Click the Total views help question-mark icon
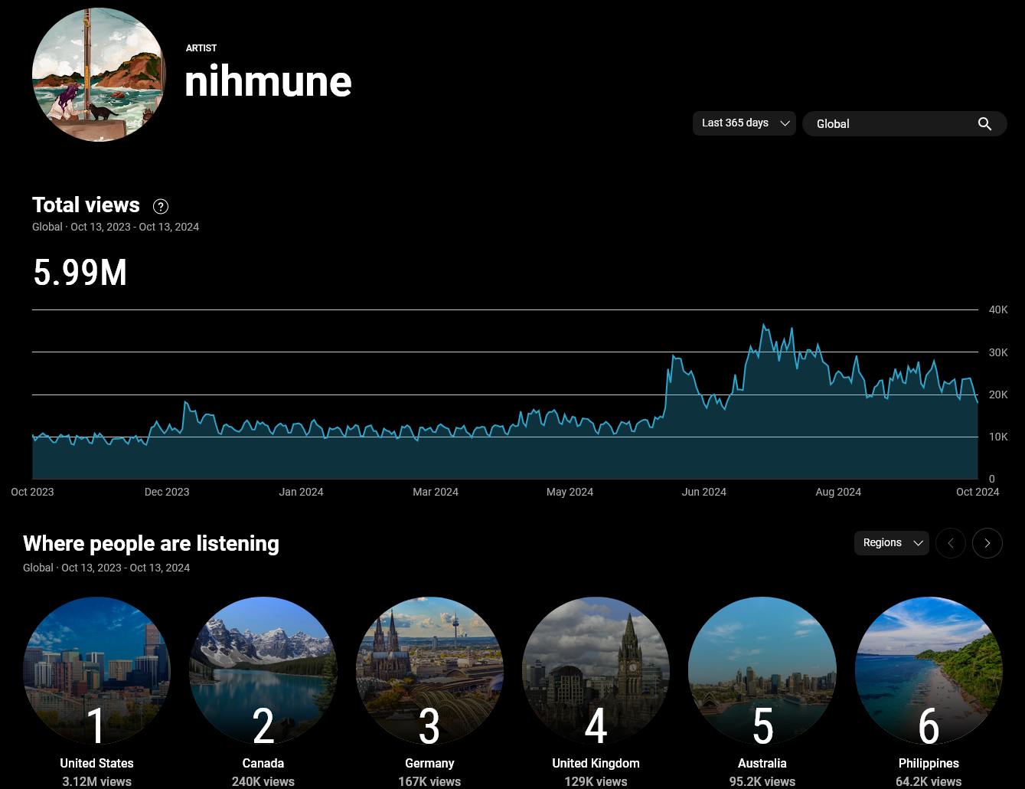Image resolution: width=1025 pixels, height=789 pixels. pyautogui.click(x=161, y=206)
